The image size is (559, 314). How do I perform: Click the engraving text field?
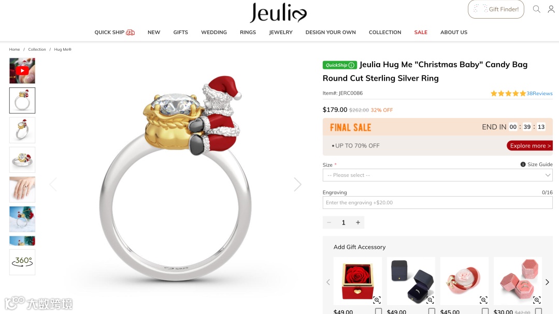437,203
